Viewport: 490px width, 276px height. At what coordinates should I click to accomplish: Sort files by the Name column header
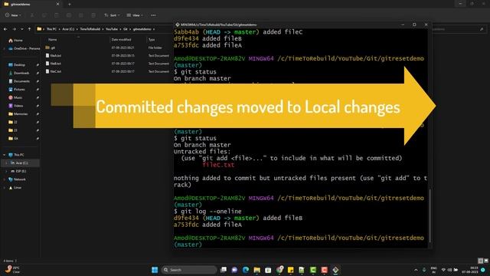[x=53, y=39]
